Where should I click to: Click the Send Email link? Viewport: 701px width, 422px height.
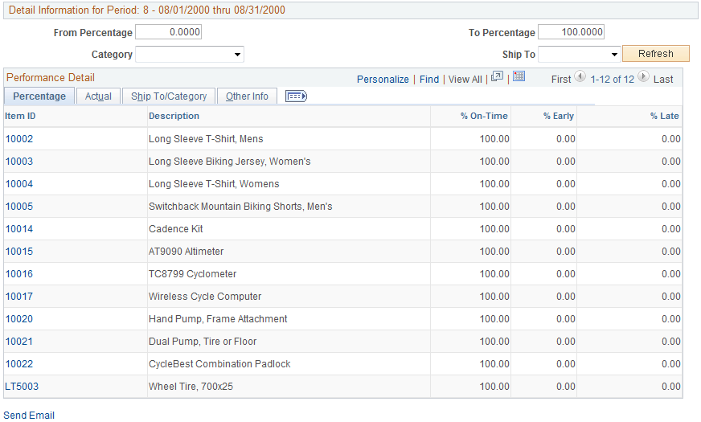click(x=29, y=416)
